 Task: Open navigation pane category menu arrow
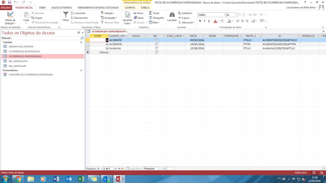tap(79, 33)
